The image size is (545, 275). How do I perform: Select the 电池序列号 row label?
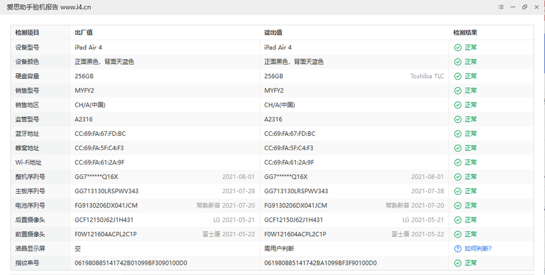30,205
